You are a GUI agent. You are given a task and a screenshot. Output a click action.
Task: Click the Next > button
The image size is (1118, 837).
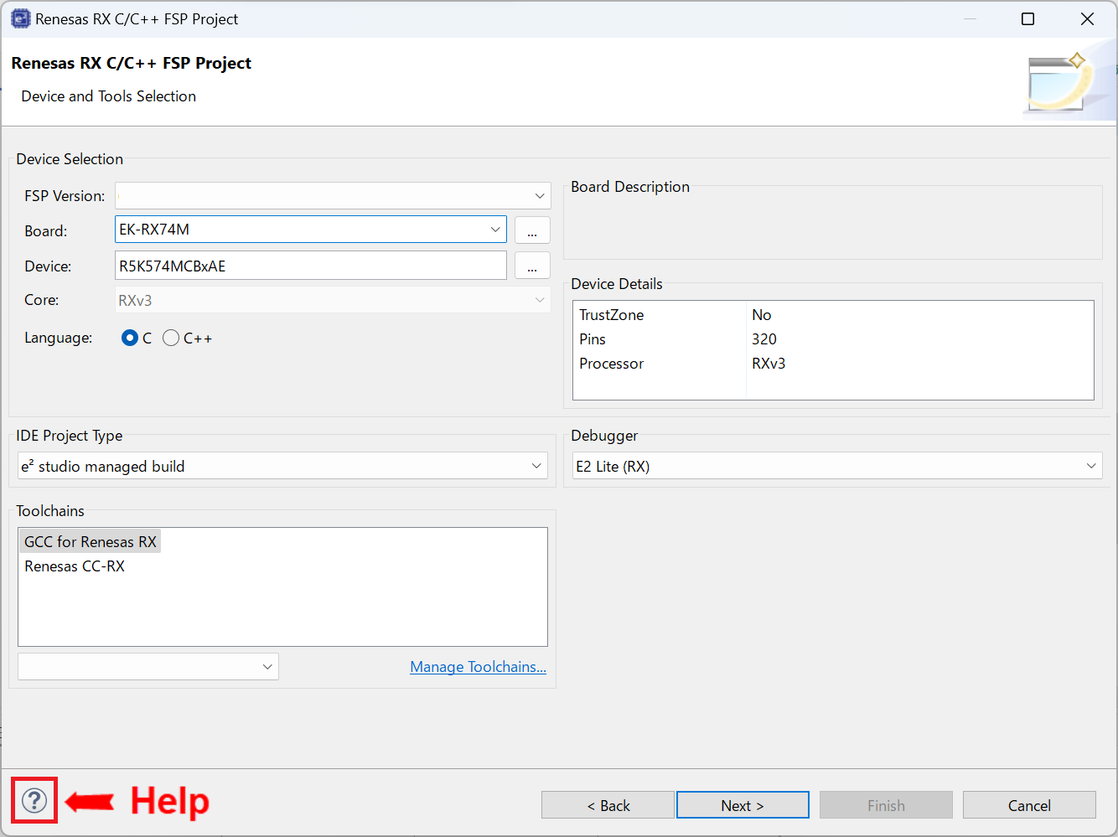[743, 805]
